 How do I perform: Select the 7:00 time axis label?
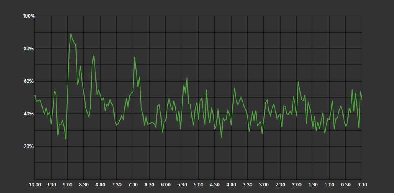(133, 185)
